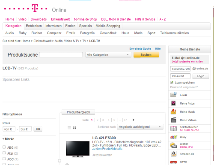Check the Akai brand filter
This screenshot has width=214, height=165.
(x=4, y=153)
